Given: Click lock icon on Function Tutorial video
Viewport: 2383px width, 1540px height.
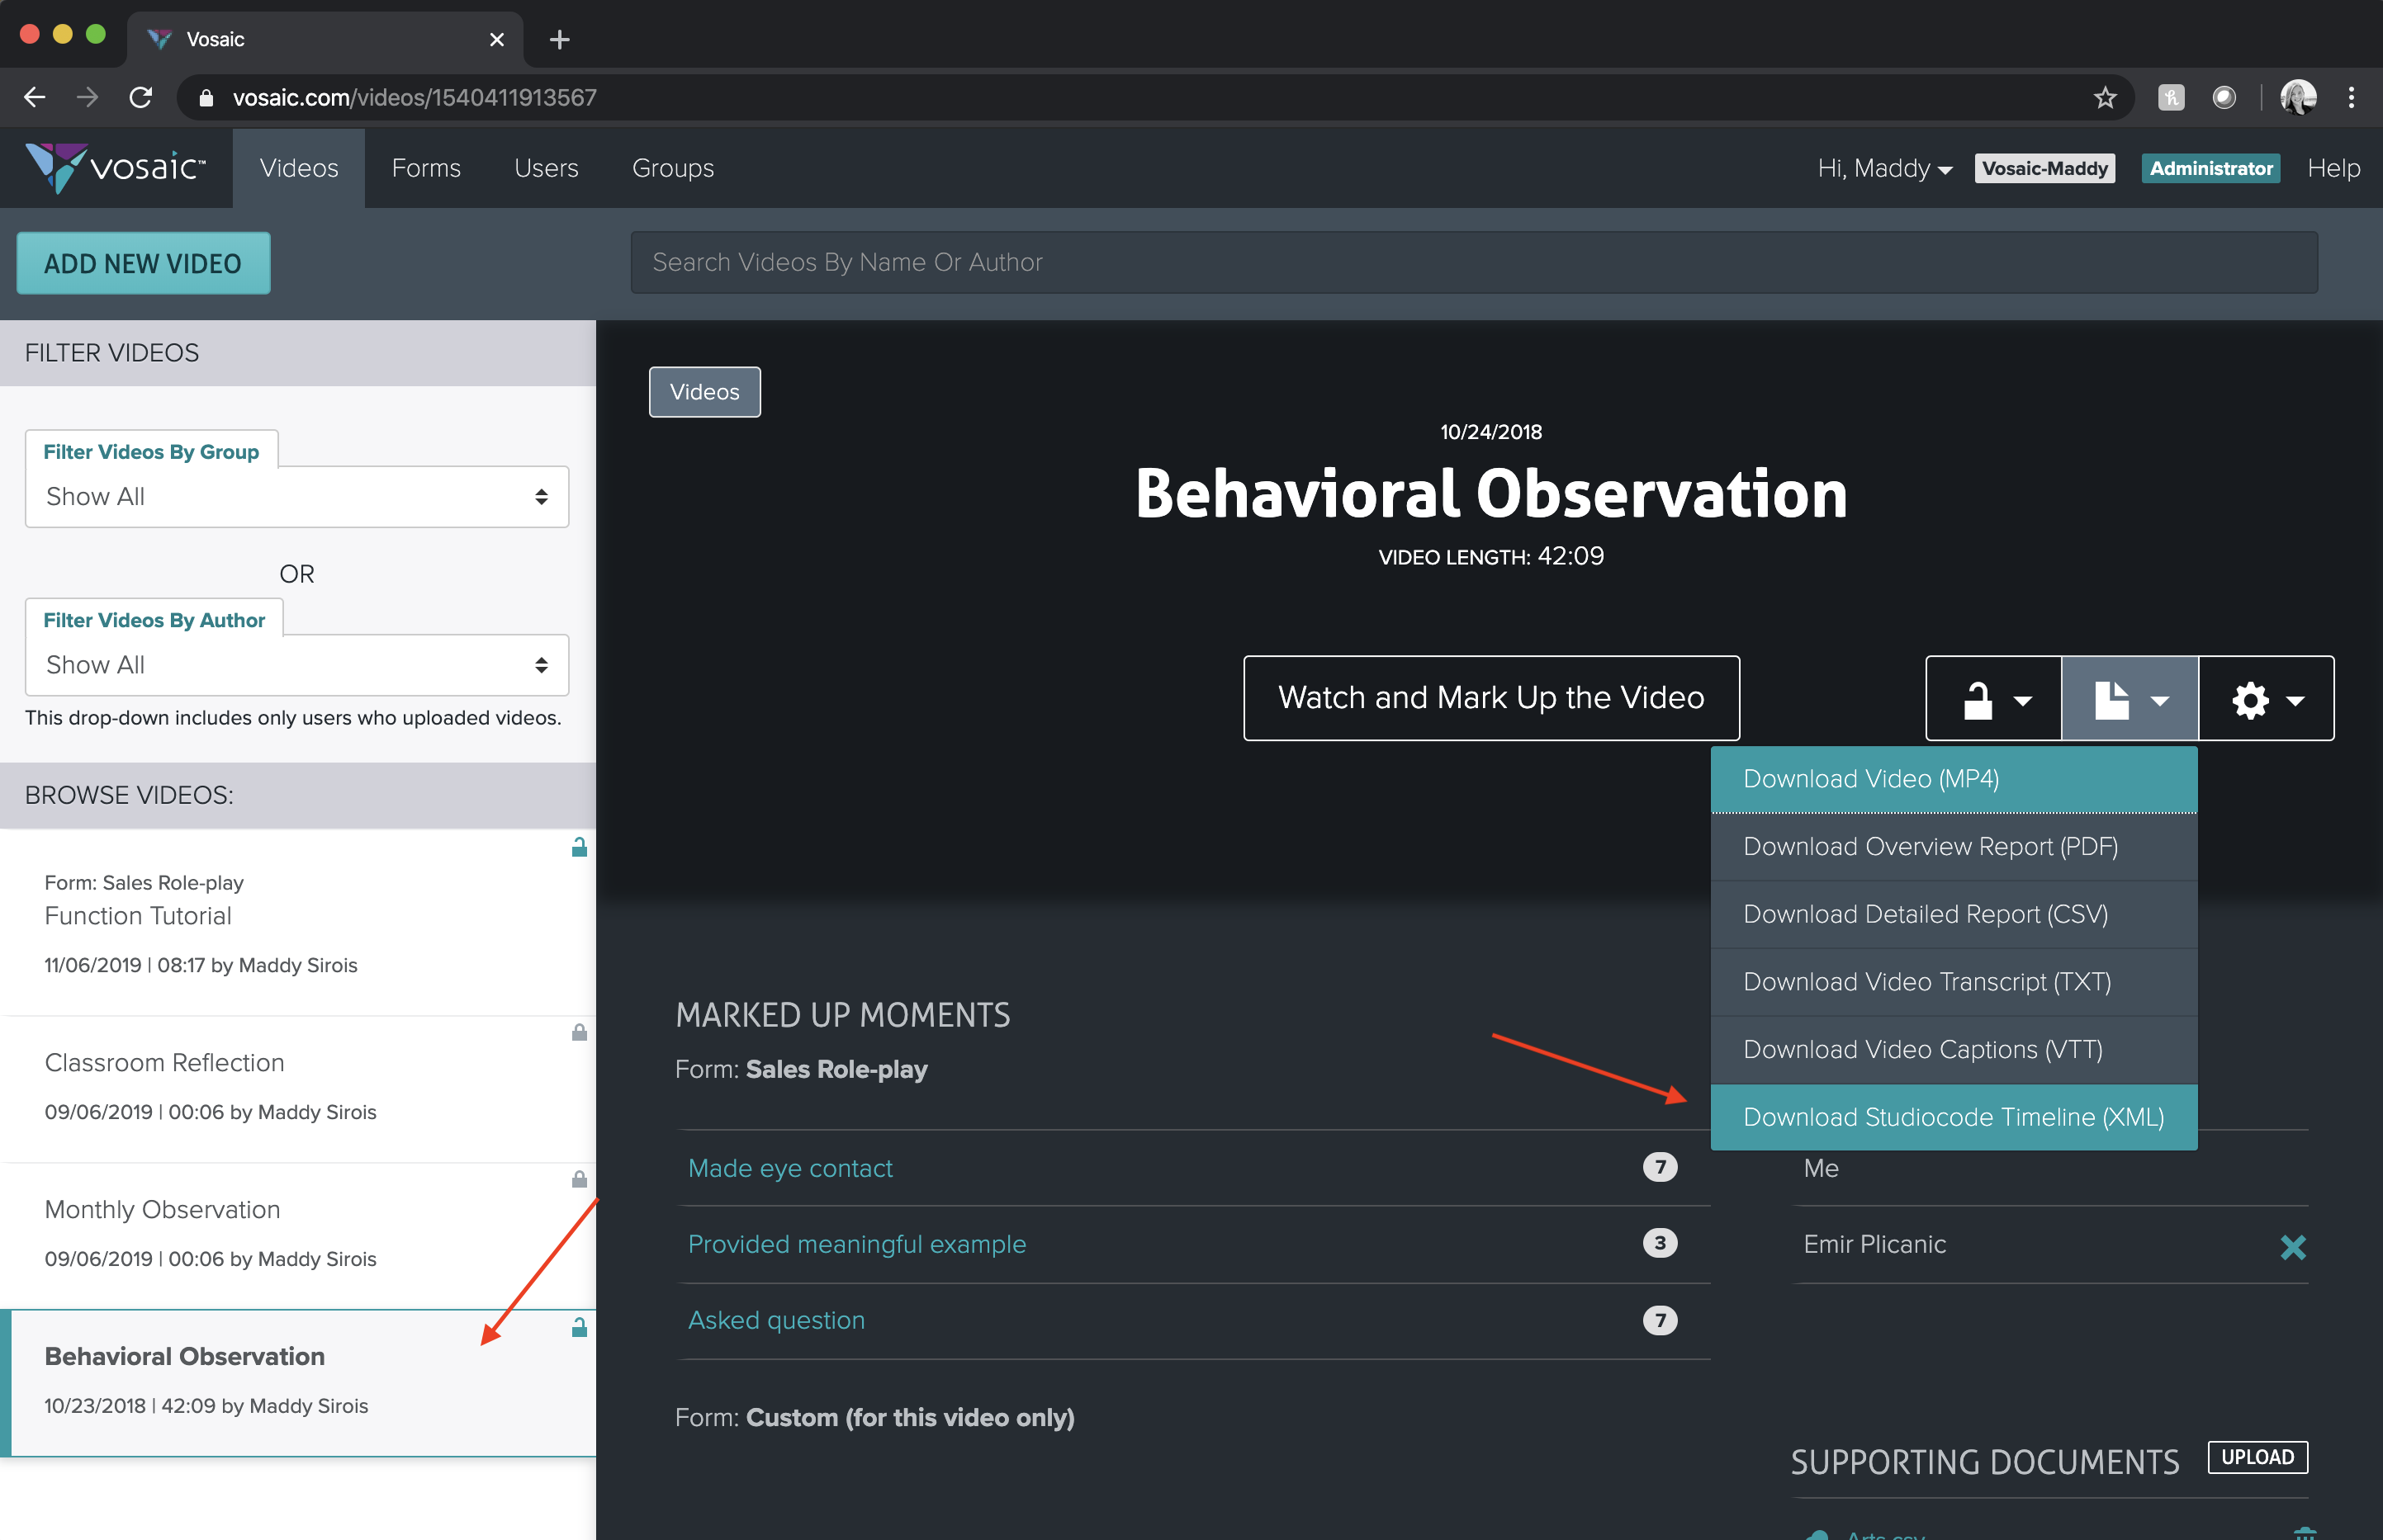Looking at the screenshot, I should coord(578,848).
